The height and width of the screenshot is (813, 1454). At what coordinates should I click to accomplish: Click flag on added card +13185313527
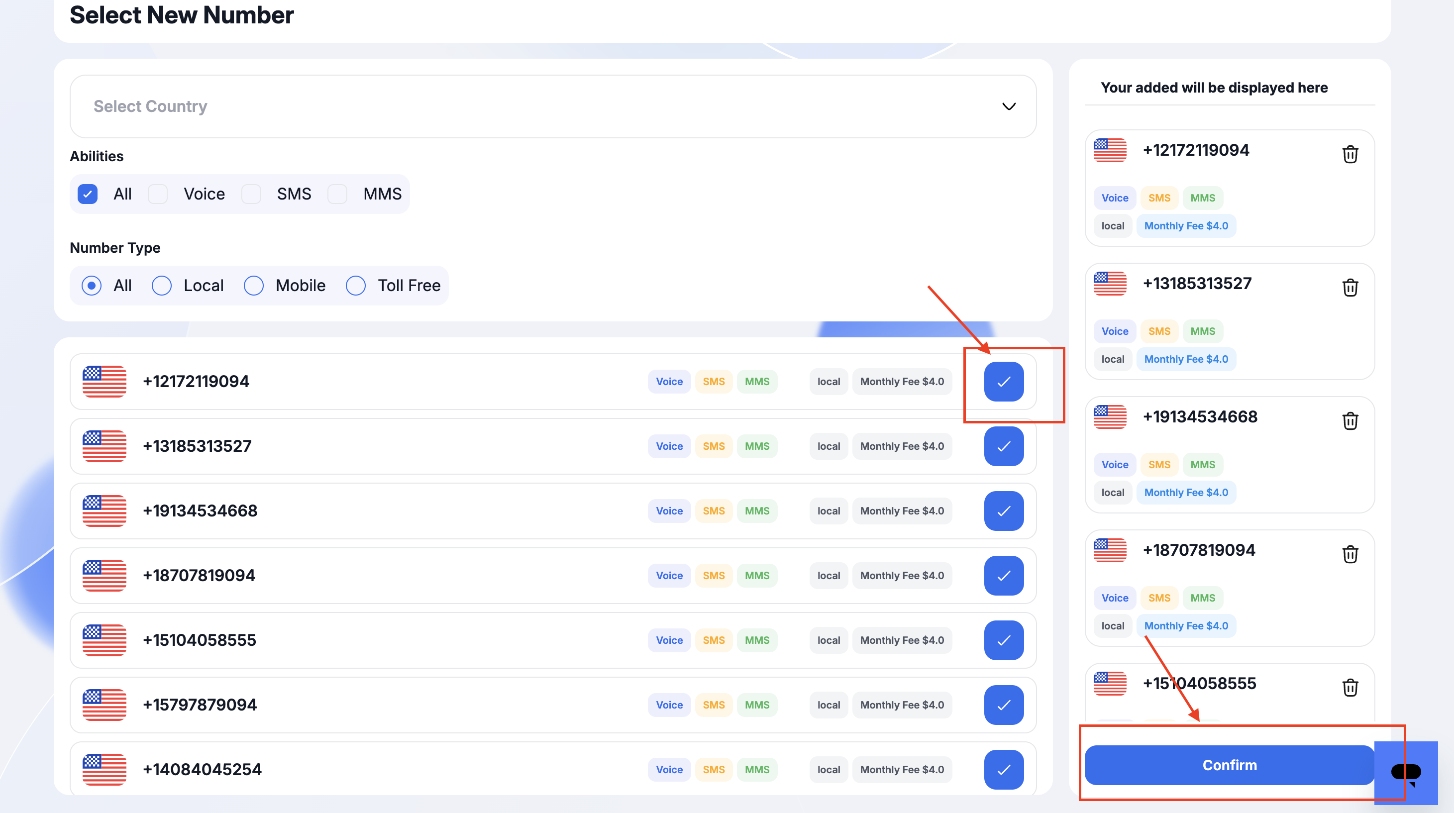1110,283
